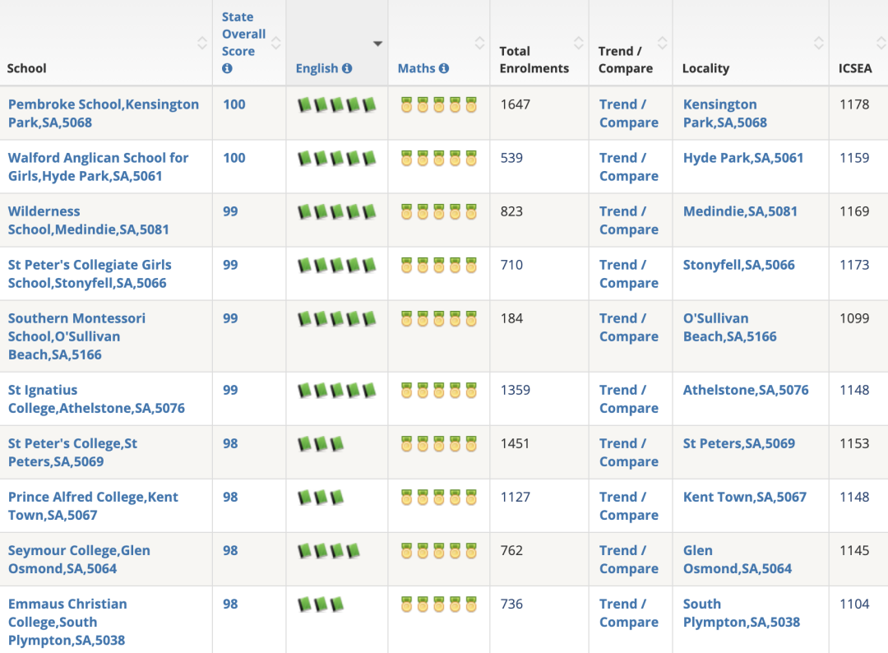Click Trend / Compare for Walford Anglican
This screenshot has height=653, width=888.
pos(629,166)
